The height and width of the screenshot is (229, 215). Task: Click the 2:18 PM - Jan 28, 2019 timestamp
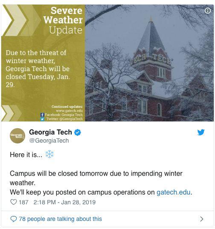pyautogui.click(x=64, y=202)
